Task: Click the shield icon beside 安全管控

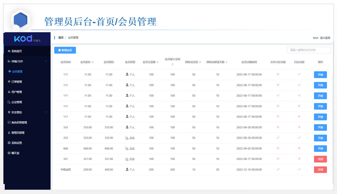Action: (9, 112)
